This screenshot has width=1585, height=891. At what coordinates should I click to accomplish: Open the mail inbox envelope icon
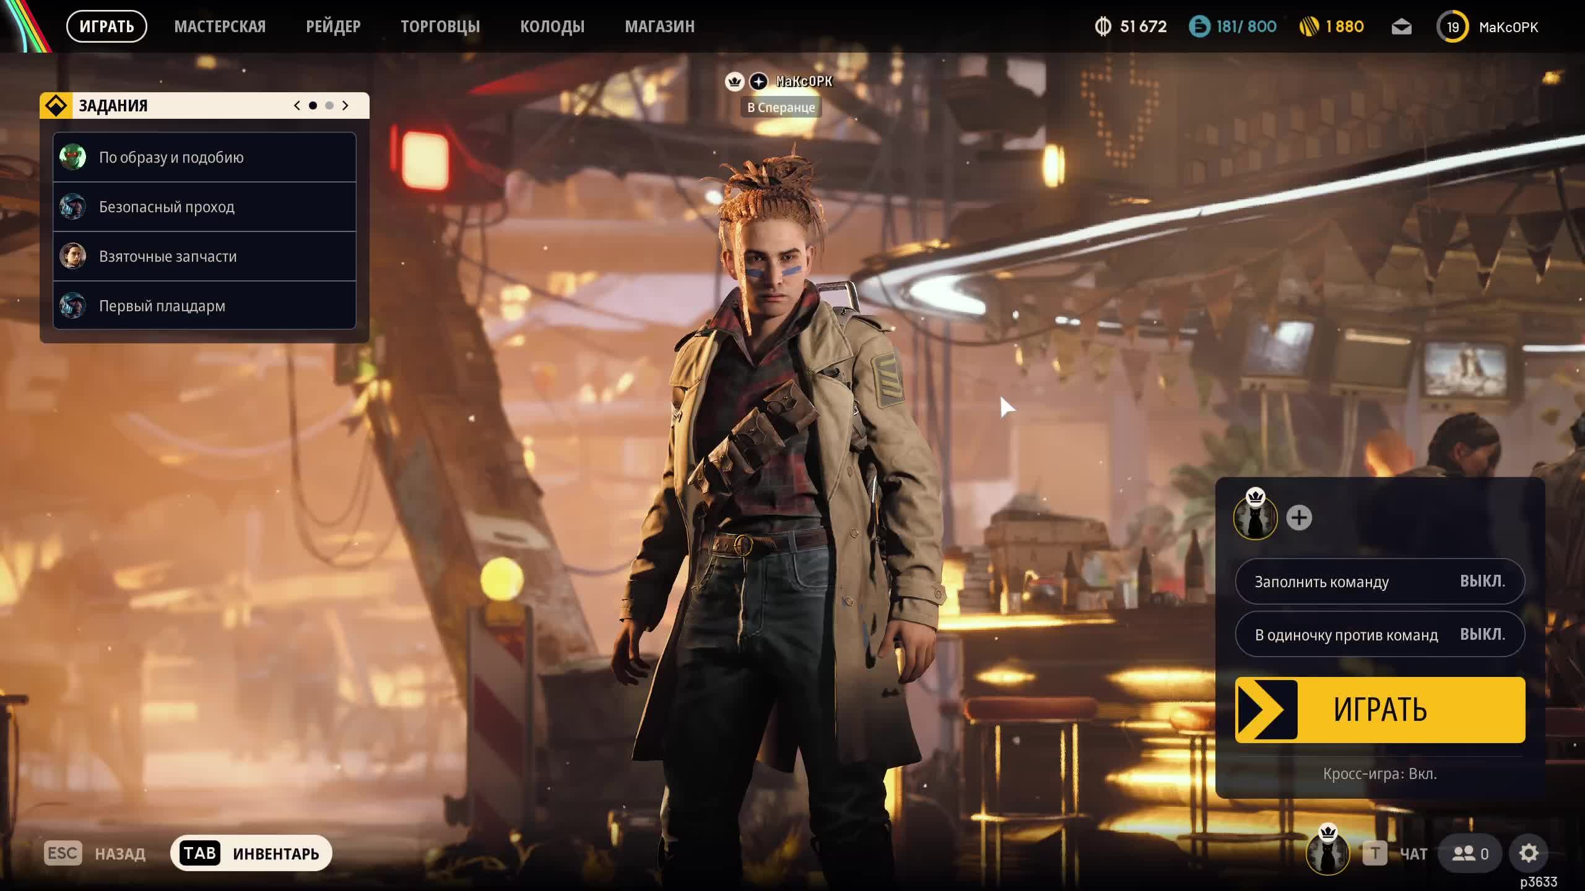(1401, 27)
